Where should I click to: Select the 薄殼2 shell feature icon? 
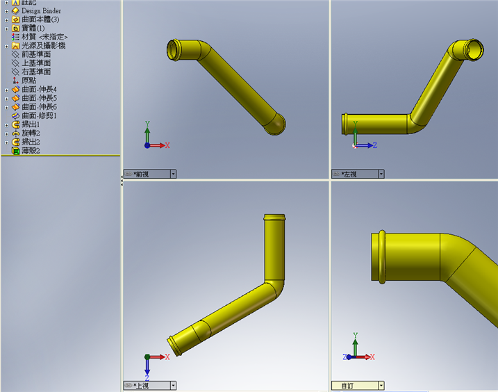click(15, 150)
